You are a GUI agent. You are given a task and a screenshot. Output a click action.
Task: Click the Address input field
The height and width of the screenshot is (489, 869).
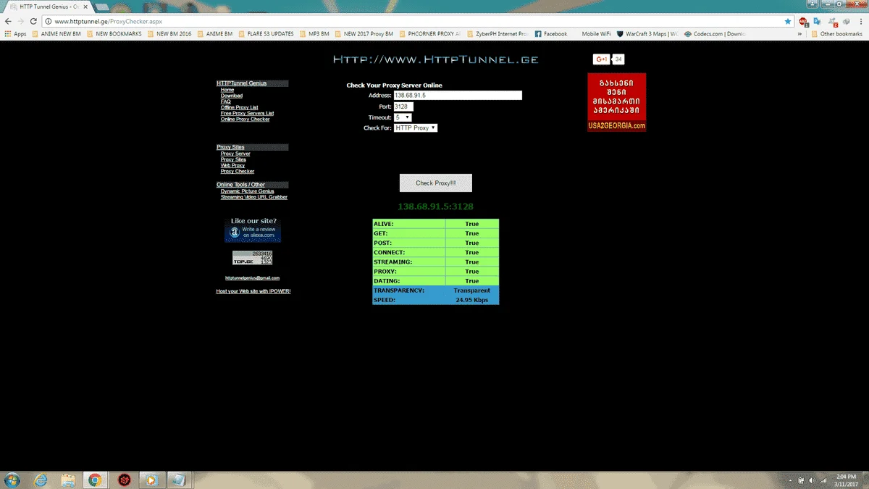pyautogui.click(x=458, y=96)
